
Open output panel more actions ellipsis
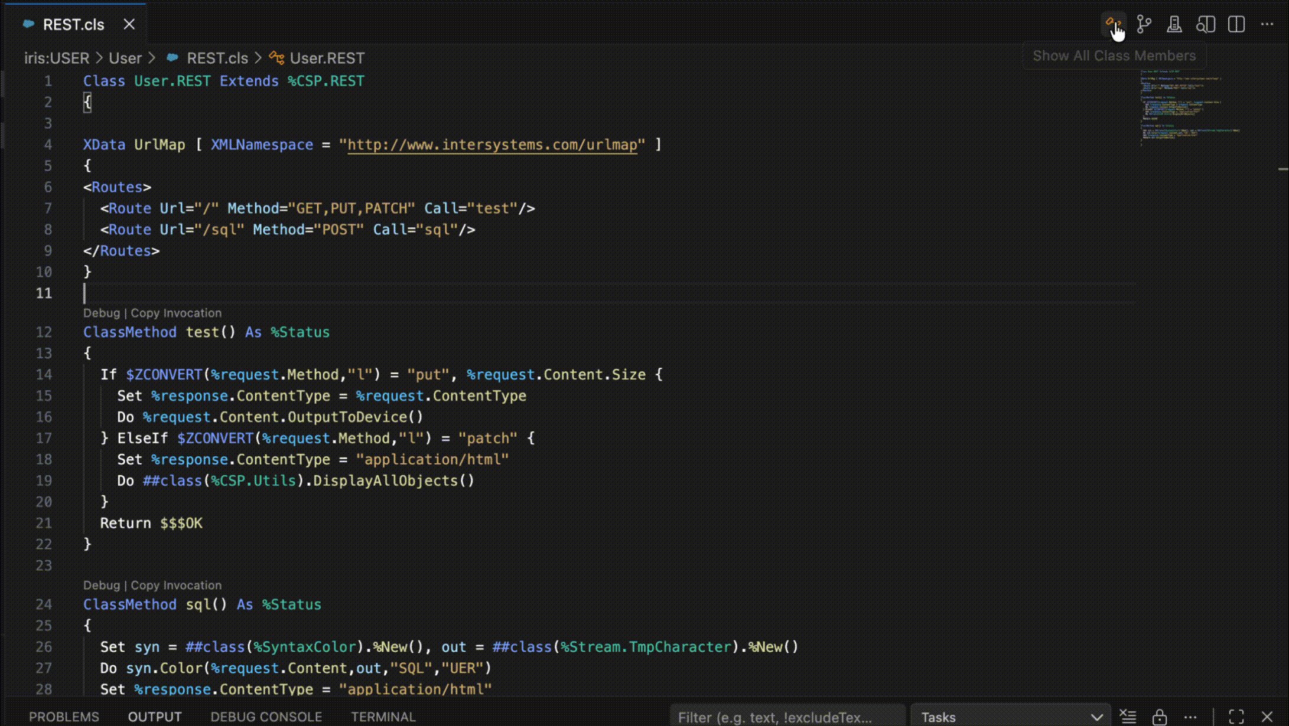point(1190,717)
